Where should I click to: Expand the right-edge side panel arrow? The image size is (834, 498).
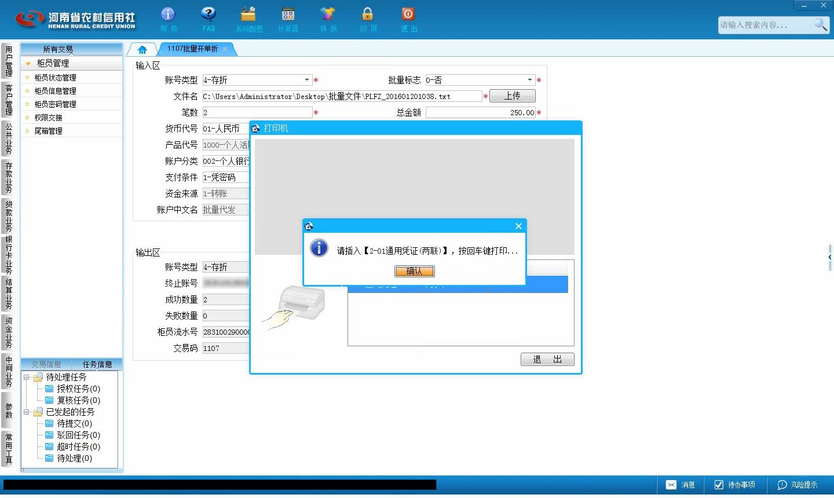[830, 257]
